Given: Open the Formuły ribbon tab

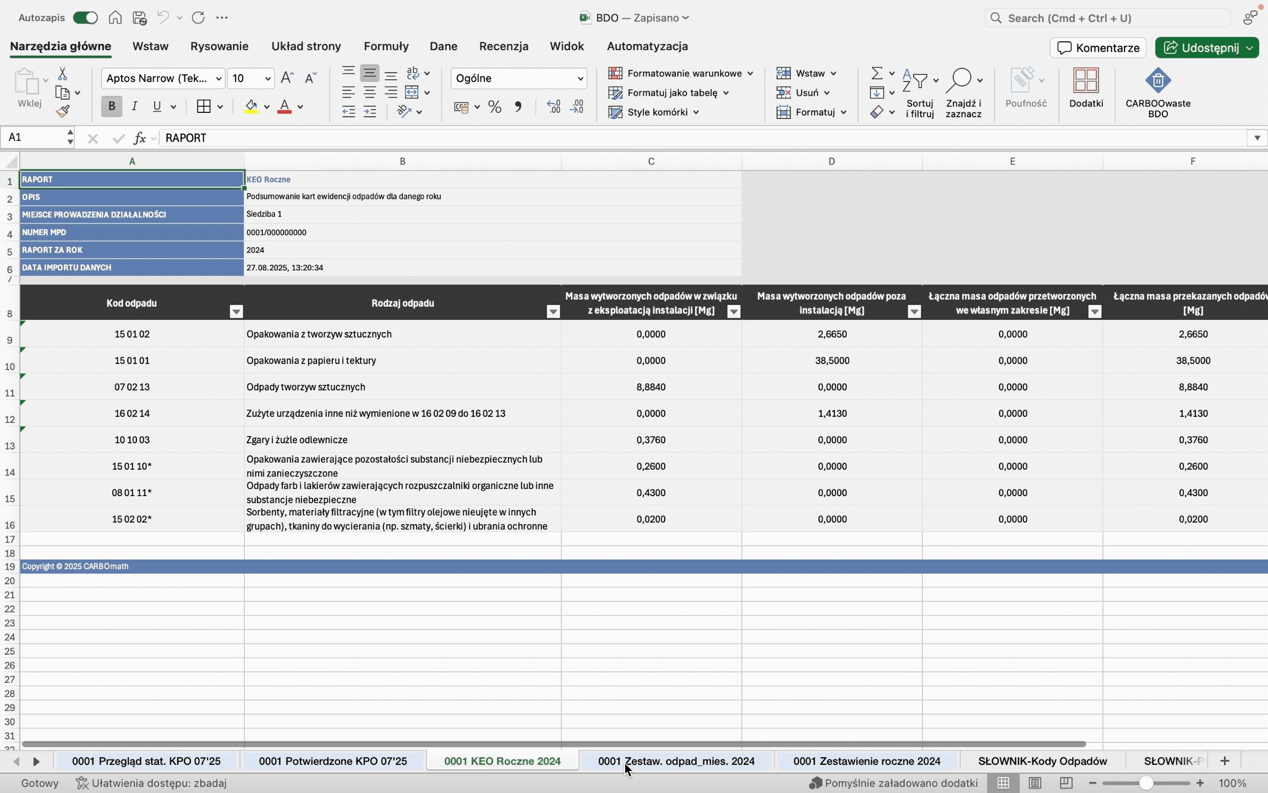Looking at the screenshot, I should tap(386, 46).
